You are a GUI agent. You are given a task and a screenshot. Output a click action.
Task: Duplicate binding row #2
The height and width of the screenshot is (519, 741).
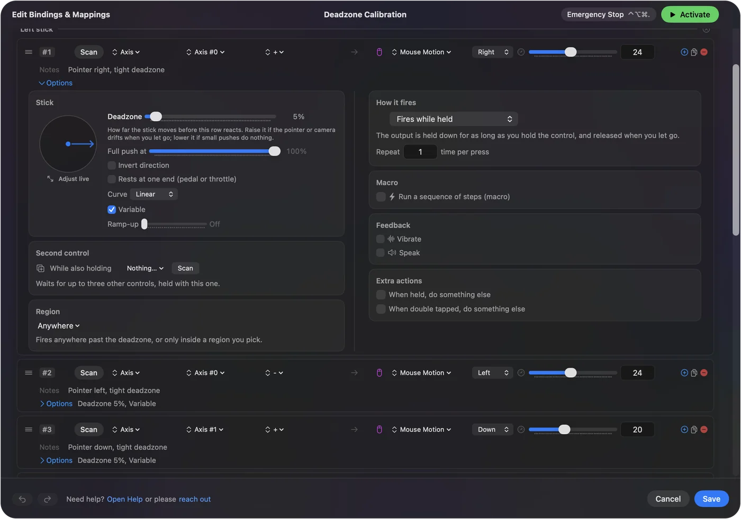click(694, 373)
